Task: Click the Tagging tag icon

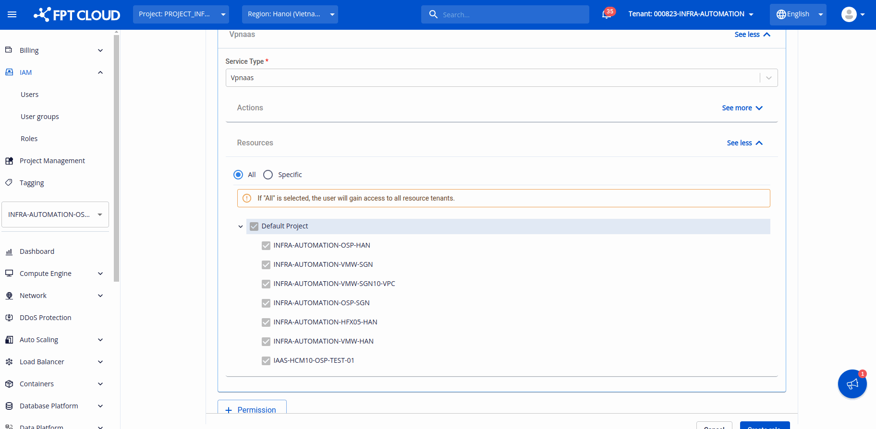Action: pyautogui.click(x=9, y=182)
